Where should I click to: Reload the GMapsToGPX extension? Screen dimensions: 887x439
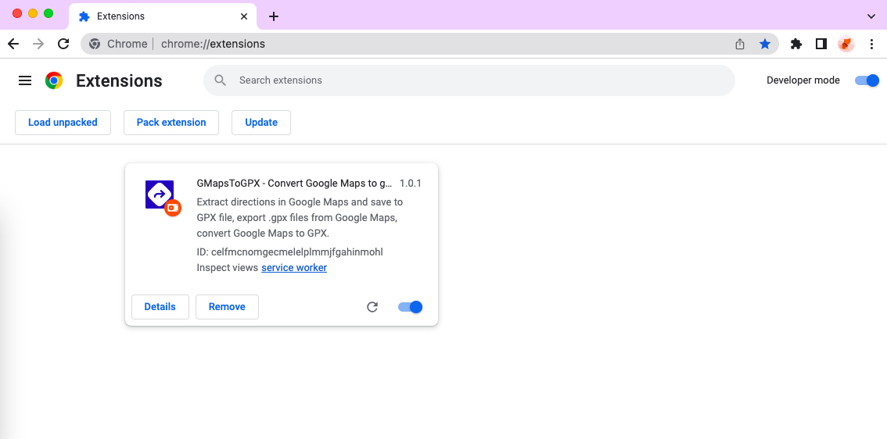click(372, 307)
